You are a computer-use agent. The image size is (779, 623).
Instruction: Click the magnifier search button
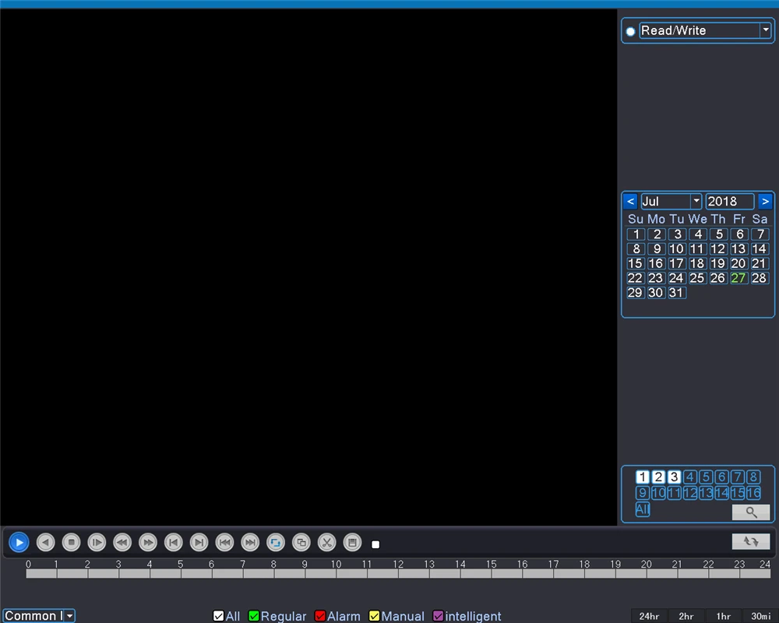point(751,512)
